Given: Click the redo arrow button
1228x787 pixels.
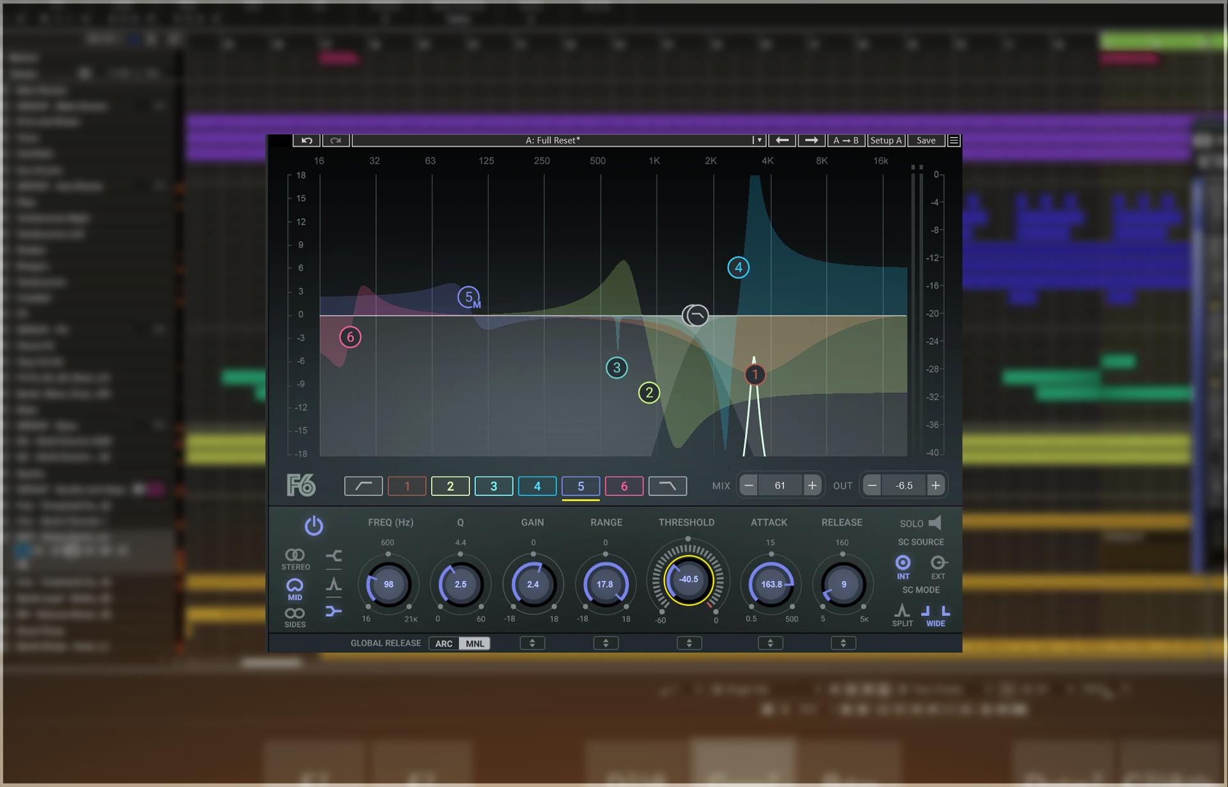Looking at the screenshot, I should coord(336,140).
